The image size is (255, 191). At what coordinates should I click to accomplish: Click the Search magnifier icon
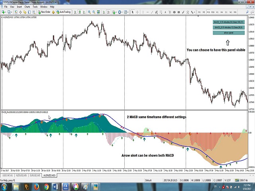pos(247,12)
